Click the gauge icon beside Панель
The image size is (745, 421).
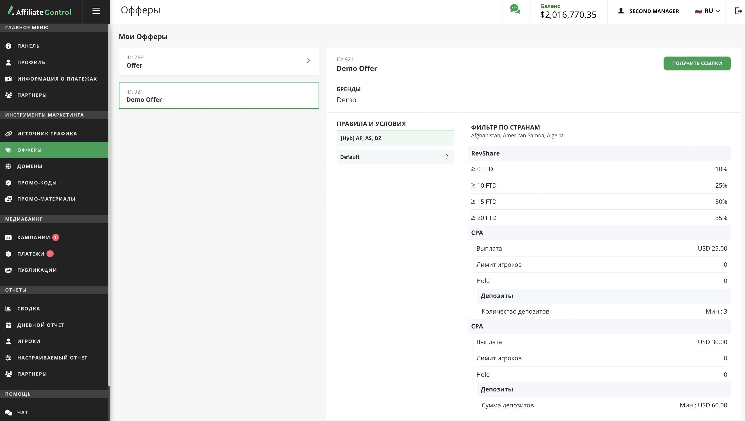click(8, 46)
